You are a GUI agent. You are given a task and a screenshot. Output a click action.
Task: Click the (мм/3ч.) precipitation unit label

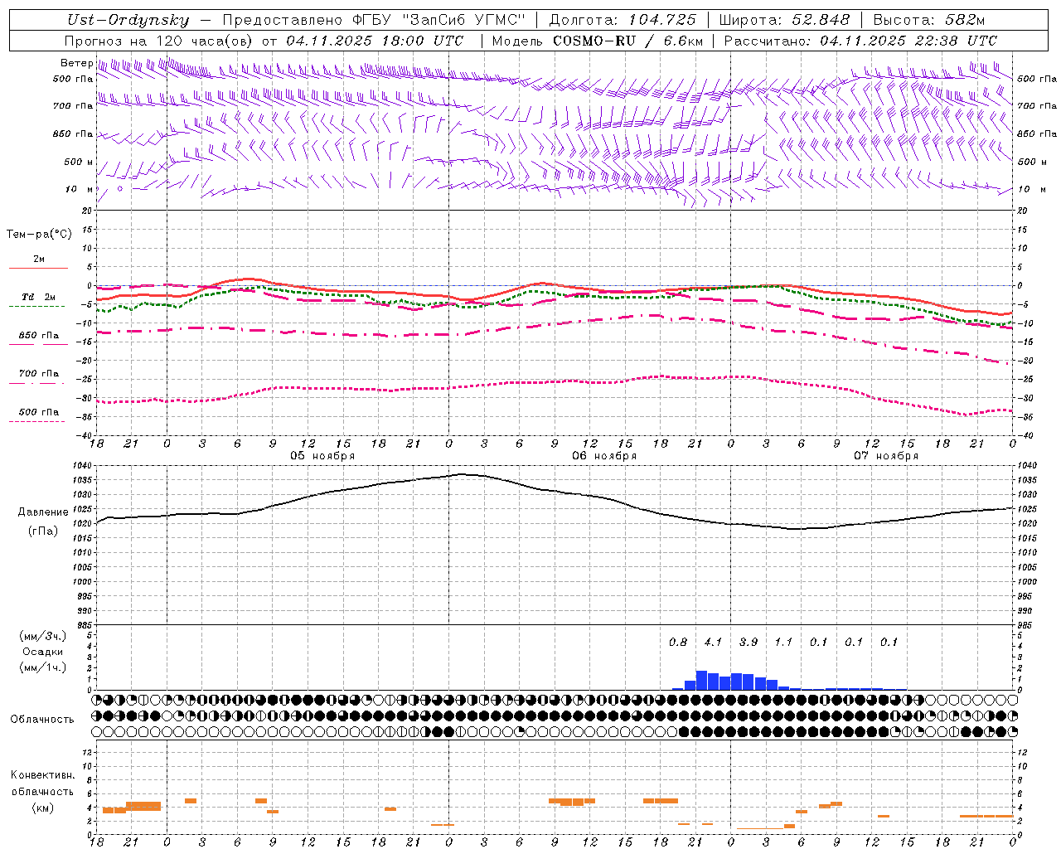[42, 636]
